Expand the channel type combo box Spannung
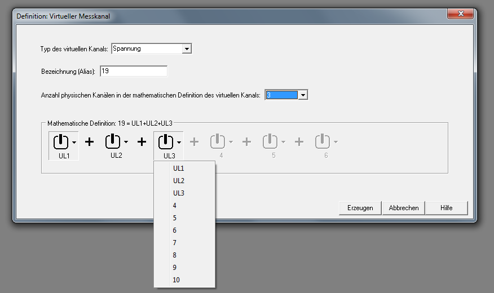The width and height of the screenshot is (494, 293). coord(187,49)
